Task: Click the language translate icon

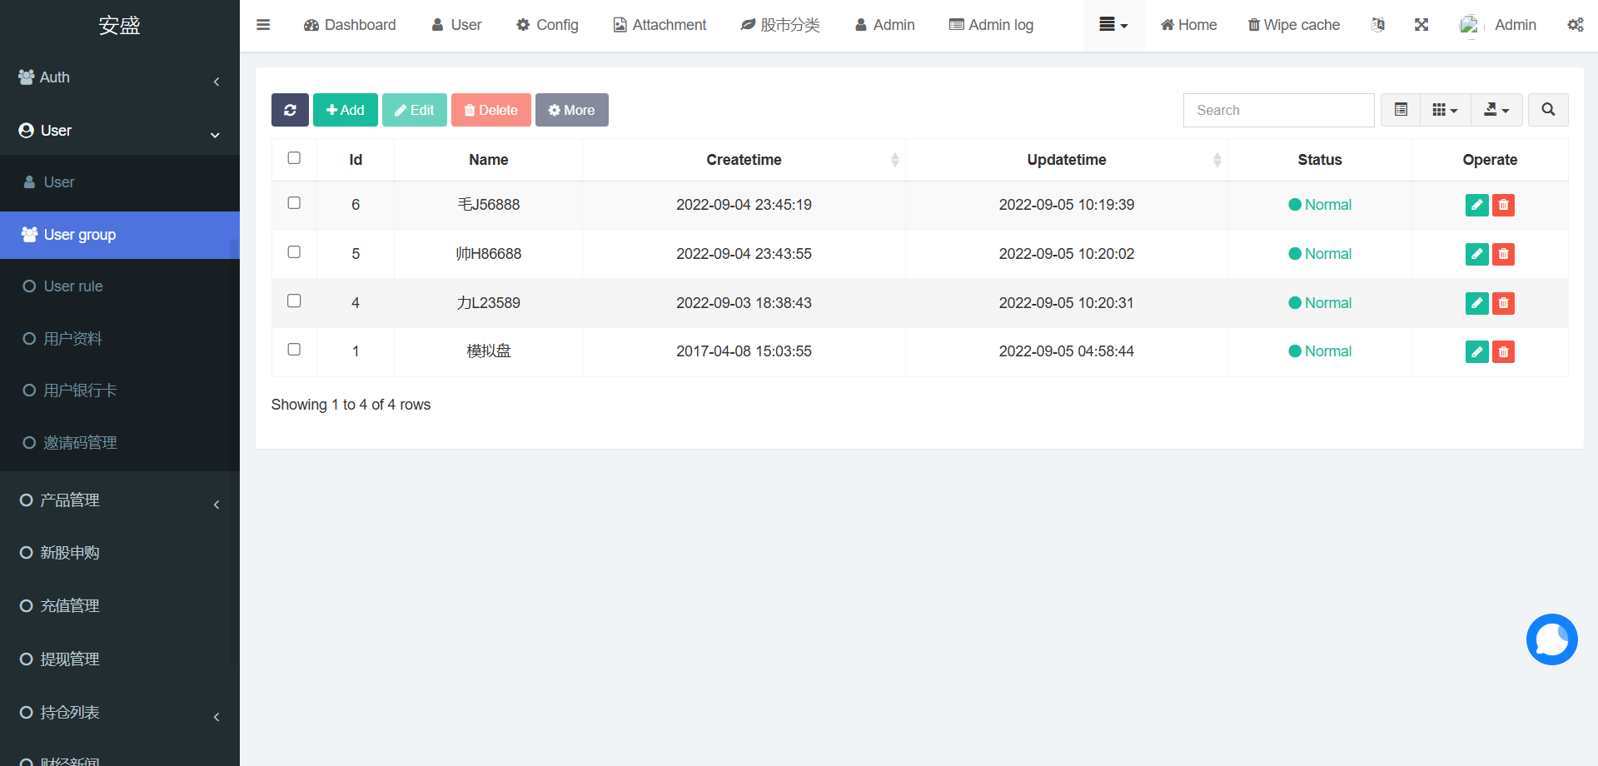Action: point(1378,25)
